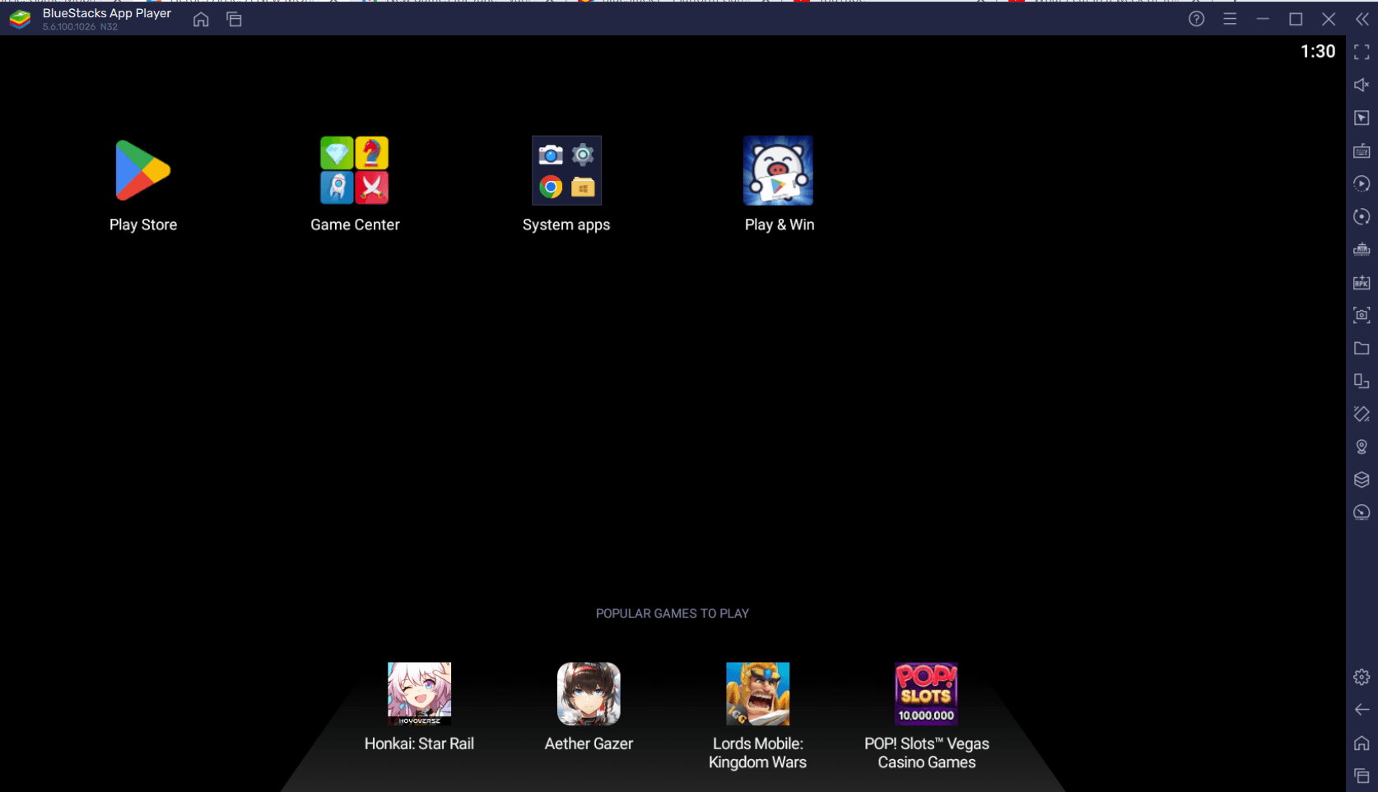Viewport: 1378px width, 792px height.
Task: Open the System apps folder
Action: pos(566,170)
